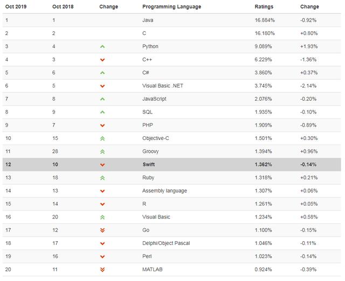The image size is (345, 281).
Task: Click the double up arrow for Objective-C
Action: coord(102,138)
